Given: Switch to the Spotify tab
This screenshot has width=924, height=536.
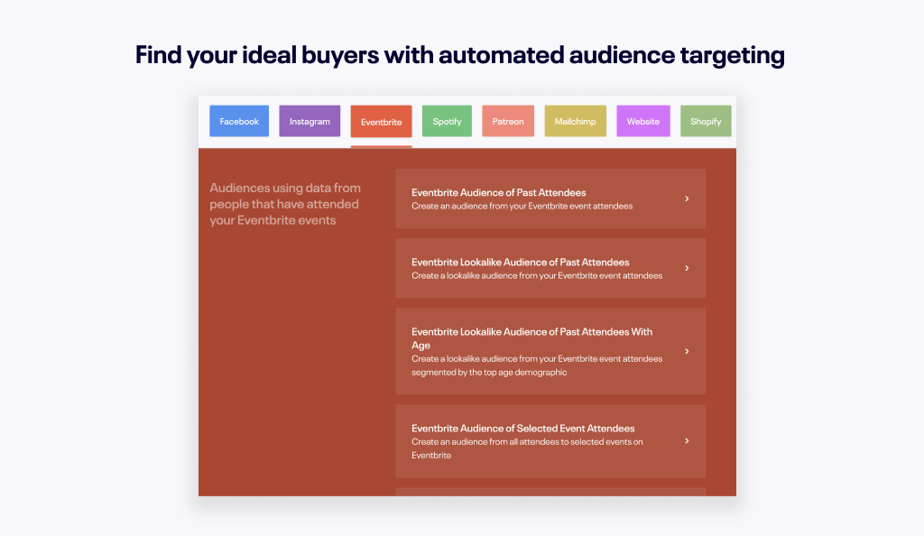Looking at the screenshot, I should point(447,121).
